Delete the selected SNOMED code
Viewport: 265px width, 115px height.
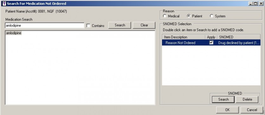pos(247,99)
